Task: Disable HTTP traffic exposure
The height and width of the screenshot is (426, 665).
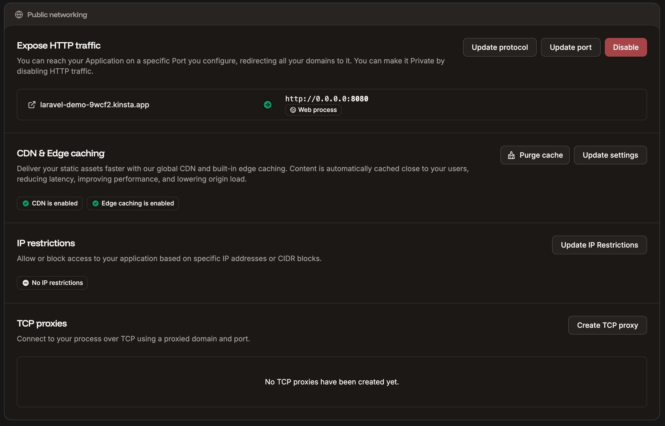Action: coord(626,47)
